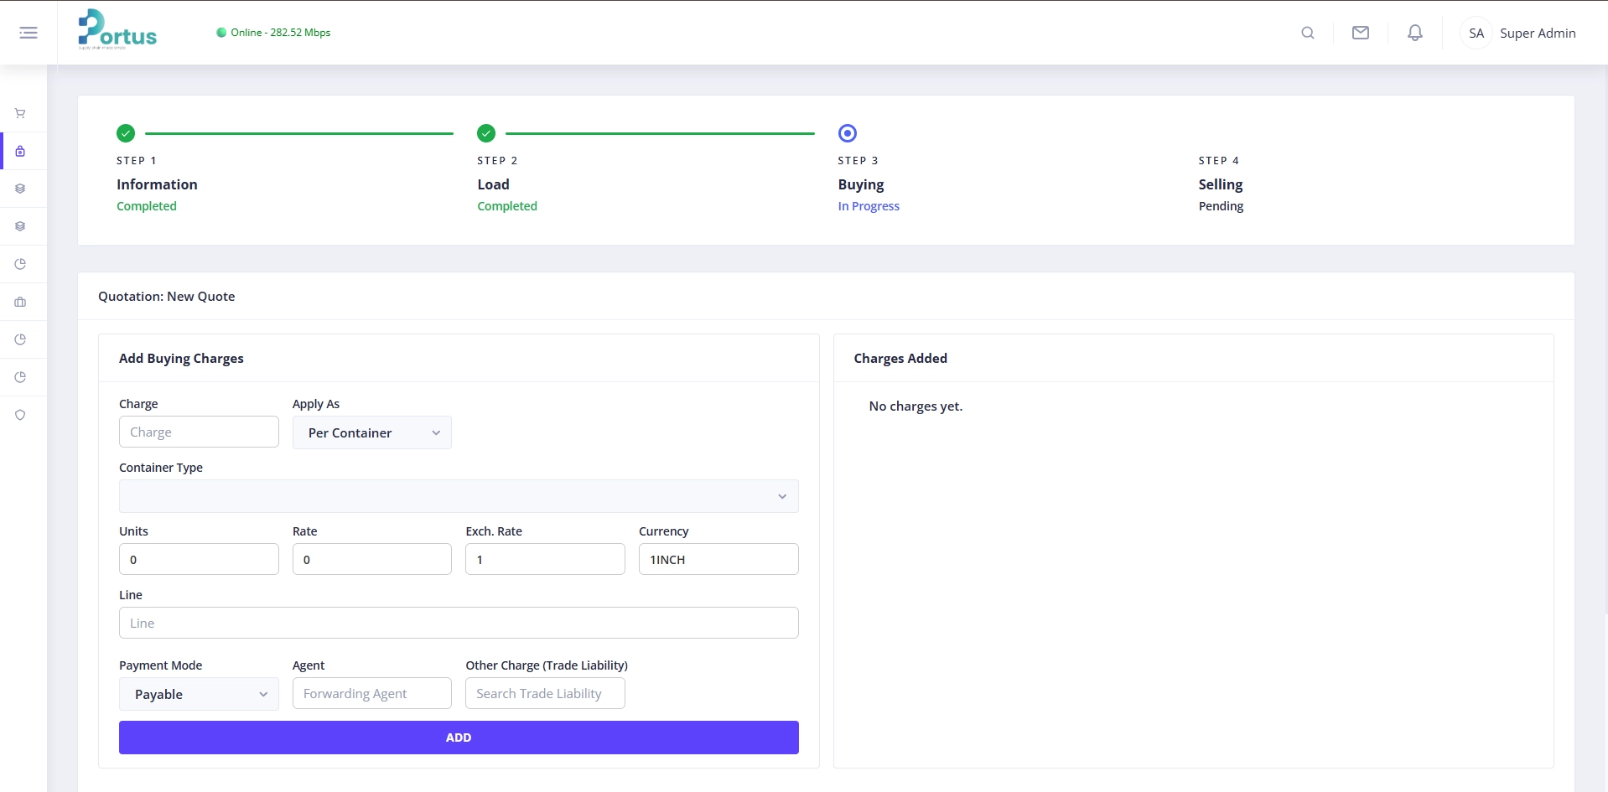
Task: Open the Super Admin profile menu
Action: coord(1518,34)
